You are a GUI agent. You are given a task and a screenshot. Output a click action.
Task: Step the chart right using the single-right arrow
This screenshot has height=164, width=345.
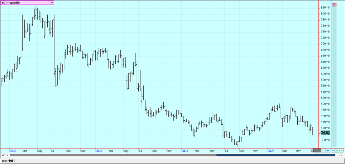(x=337, y=155)
